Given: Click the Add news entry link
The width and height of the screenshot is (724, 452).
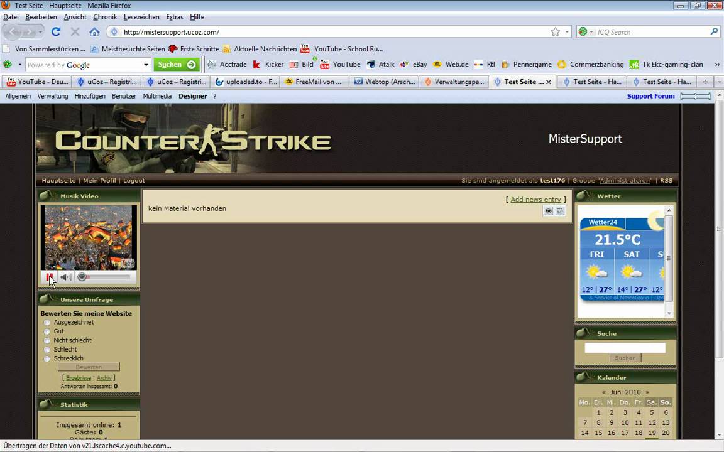Looking at the screenshot, I should 535,199.
